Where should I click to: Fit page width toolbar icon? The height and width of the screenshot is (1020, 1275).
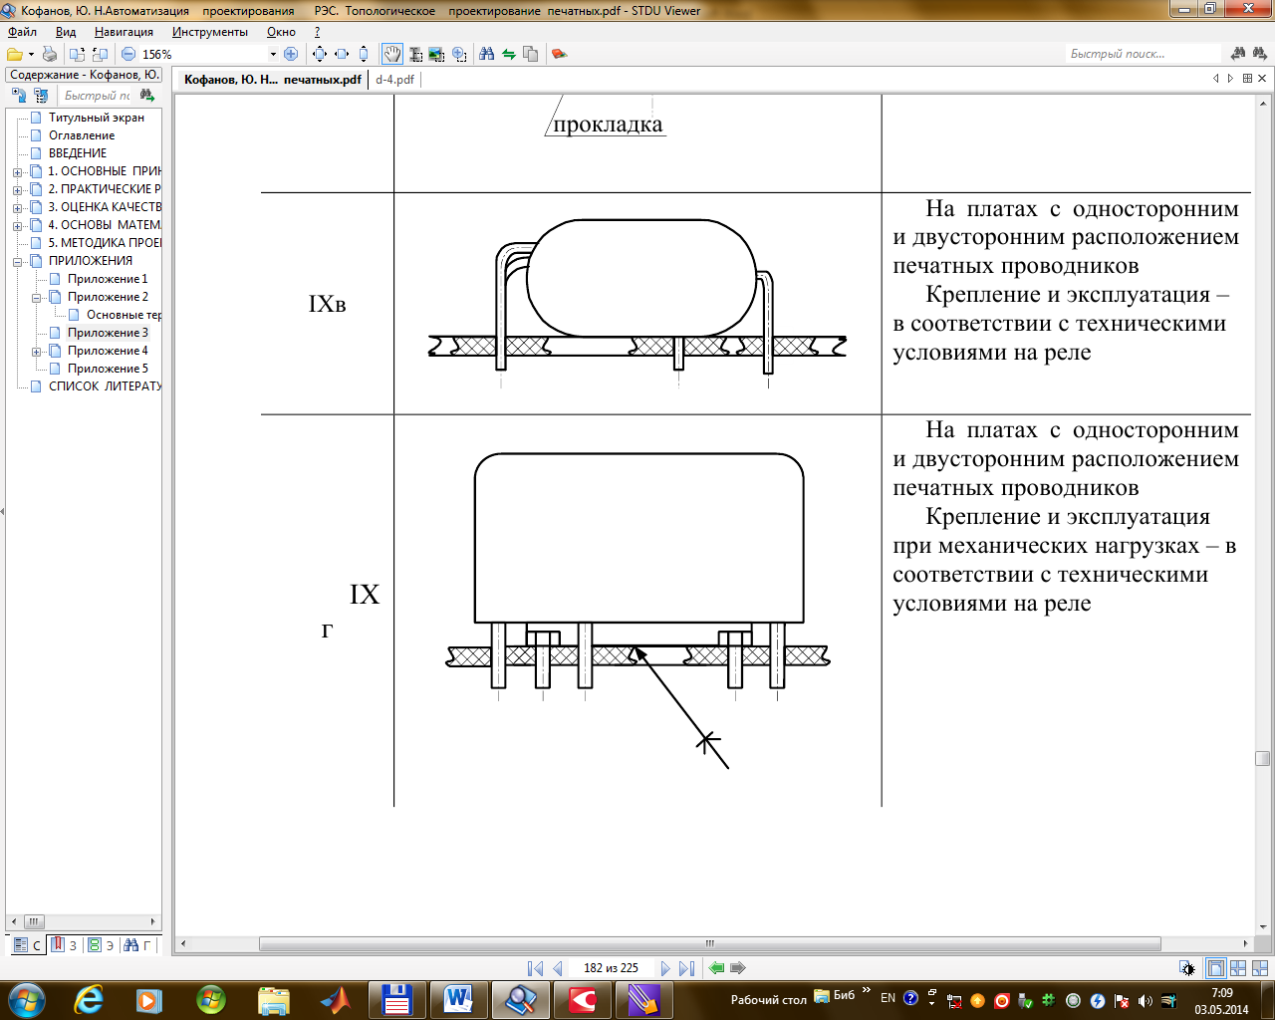342,54
